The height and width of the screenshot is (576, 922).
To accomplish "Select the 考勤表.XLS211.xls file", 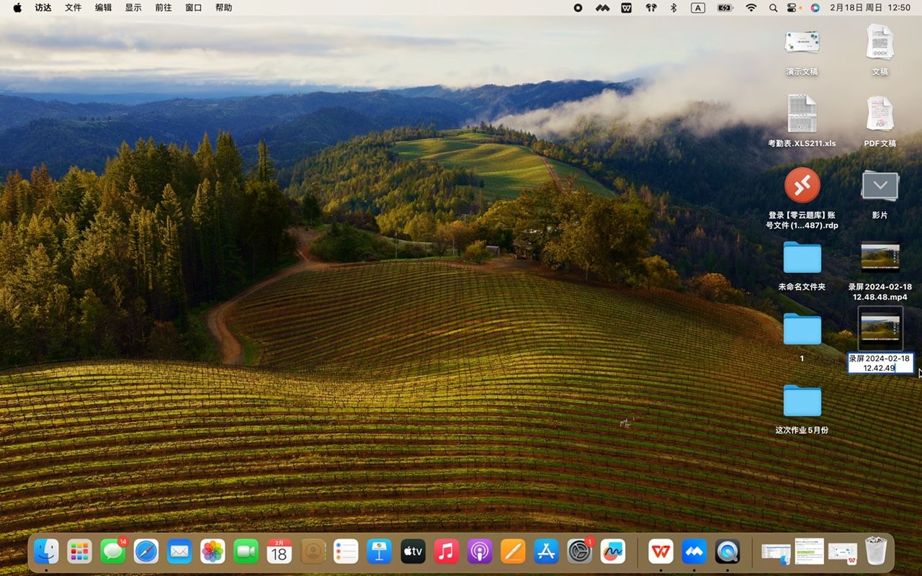I will coord(802,114).
